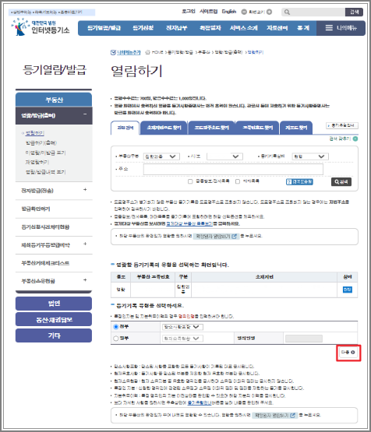Switch to the 도로명주소로 찾기 tab
371x432 pixels.
point(211,128)
